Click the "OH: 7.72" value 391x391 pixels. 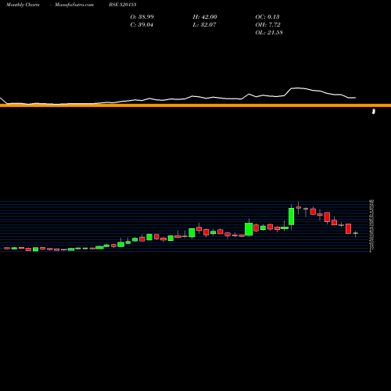pos(267,24)
